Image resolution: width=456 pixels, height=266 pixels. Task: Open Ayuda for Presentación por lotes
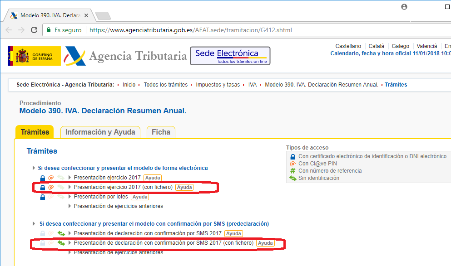coord(140,197)
